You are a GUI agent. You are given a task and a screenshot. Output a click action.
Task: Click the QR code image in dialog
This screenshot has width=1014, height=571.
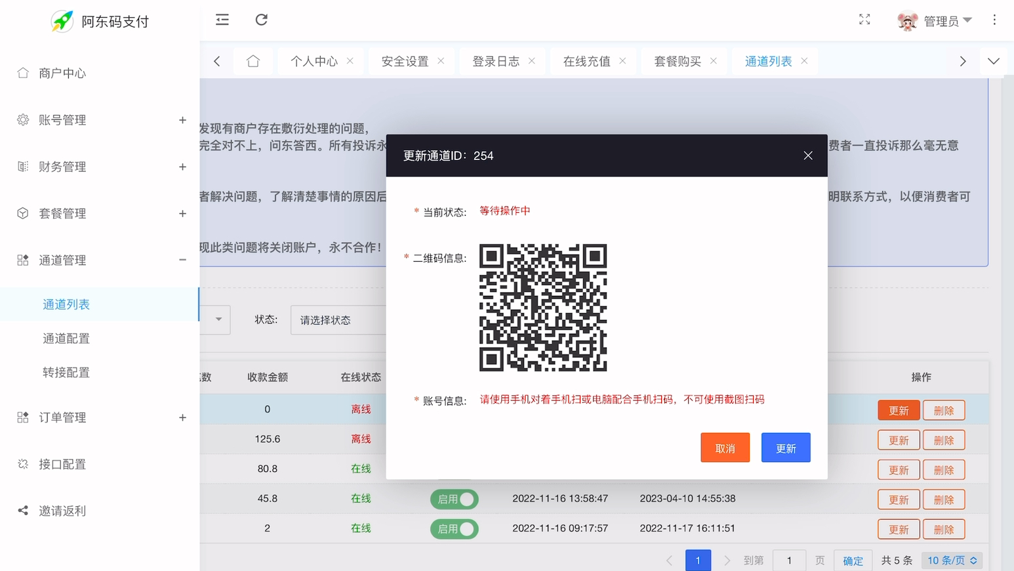[x=543, y=308]
